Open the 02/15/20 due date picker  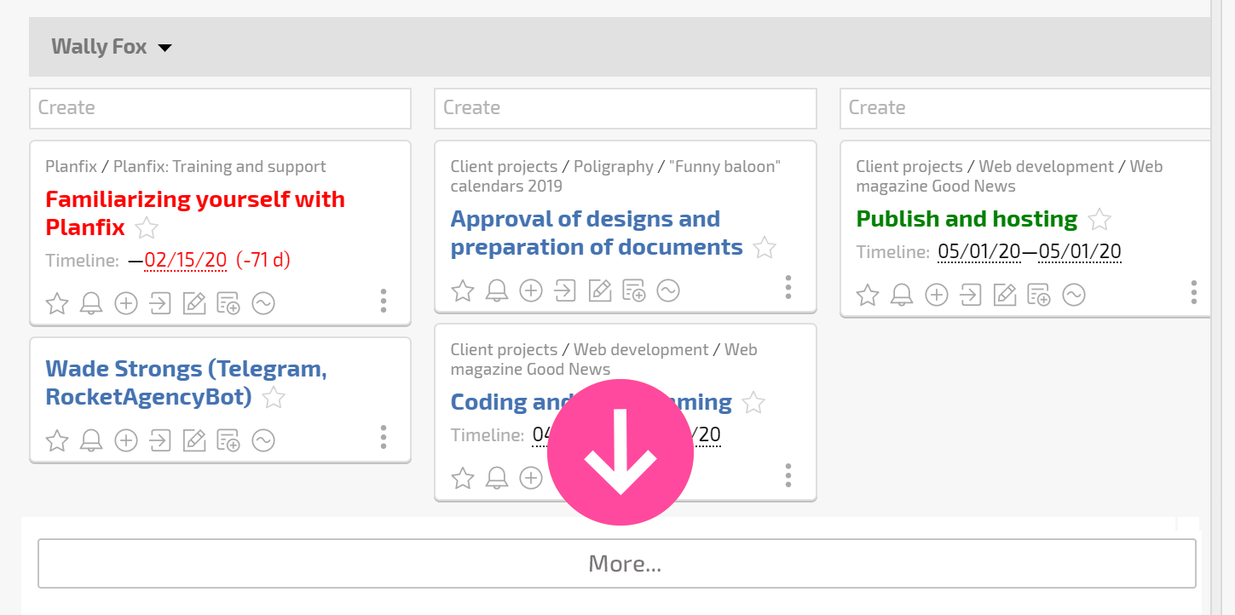pos(186,260)
